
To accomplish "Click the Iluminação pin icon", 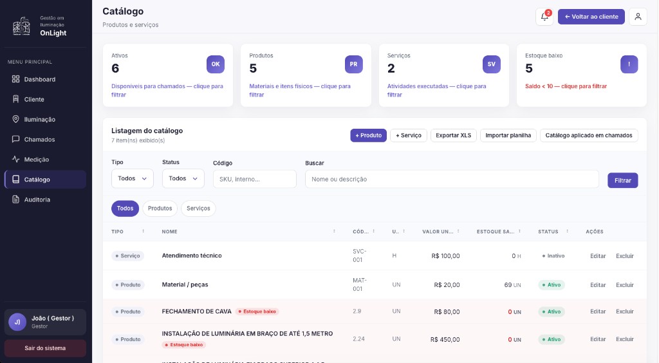I will point(15,119).
